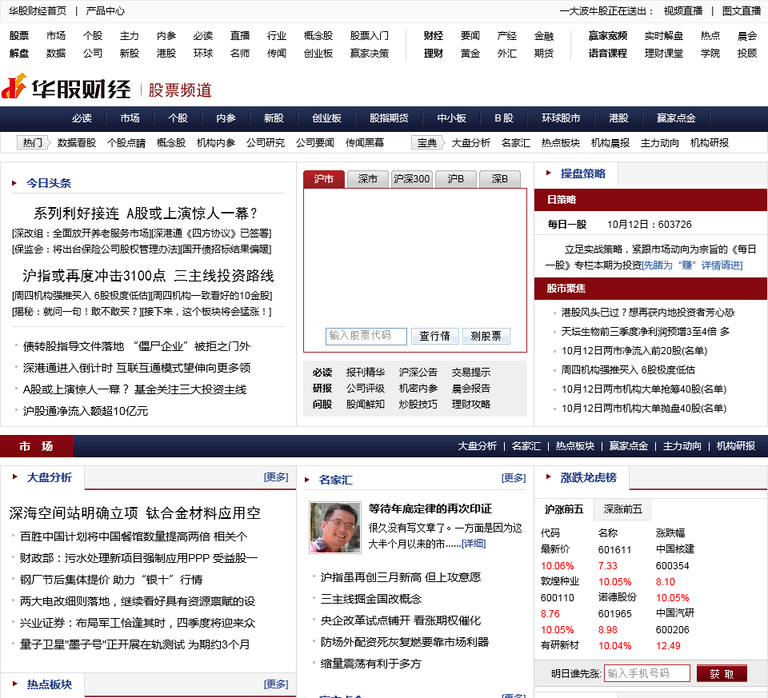Viewport: 768px width, 698px height.
Task: Open the [详细] link in 名家汇
Action: click(474, 544)
